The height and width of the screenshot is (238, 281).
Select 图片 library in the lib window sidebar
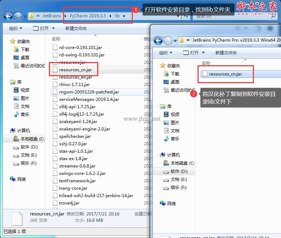pos(21,98)
